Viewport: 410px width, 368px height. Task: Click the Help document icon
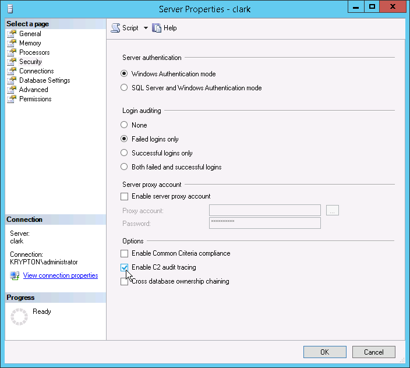pyautogui.click(x=157, y=28)
